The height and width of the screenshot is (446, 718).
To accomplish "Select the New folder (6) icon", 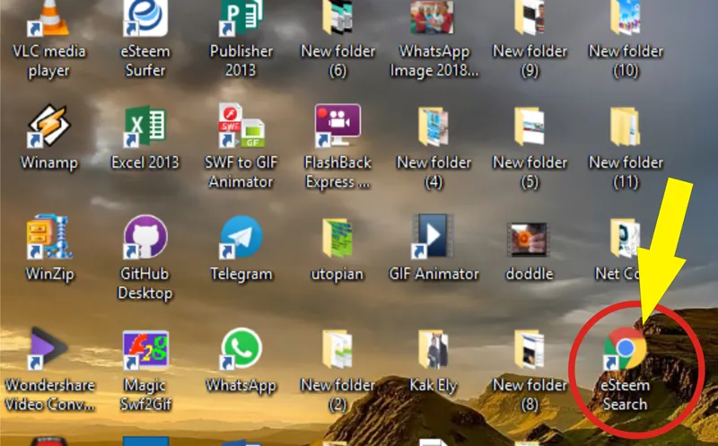I will pyautogui.click(x=337, y=18).
